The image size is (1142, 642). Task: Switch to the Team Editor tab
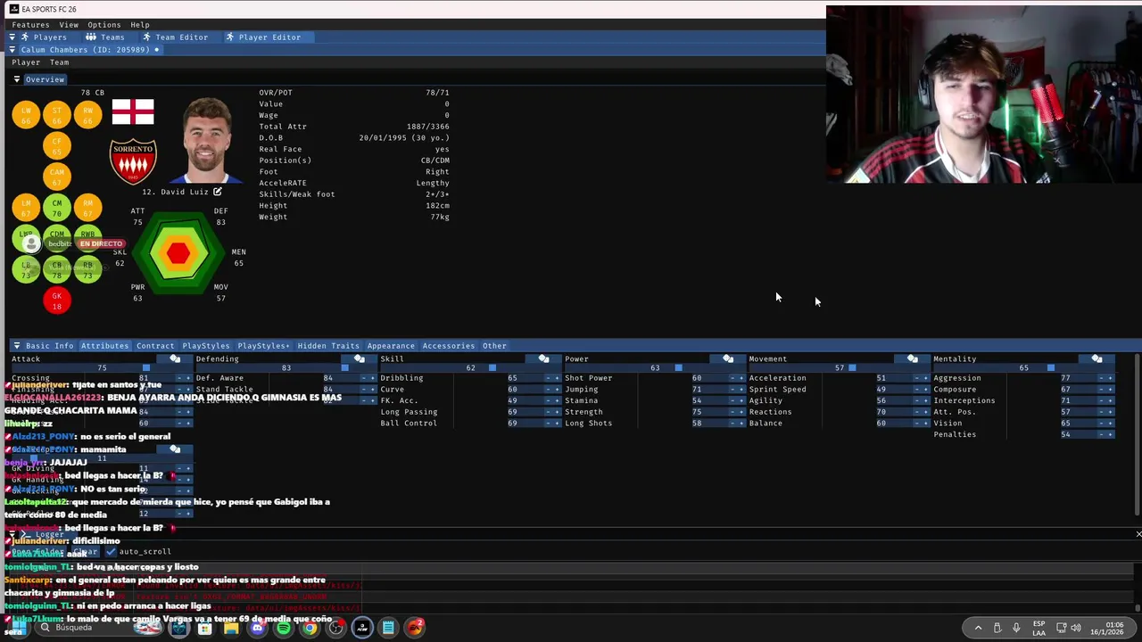(x=175, y=37)
